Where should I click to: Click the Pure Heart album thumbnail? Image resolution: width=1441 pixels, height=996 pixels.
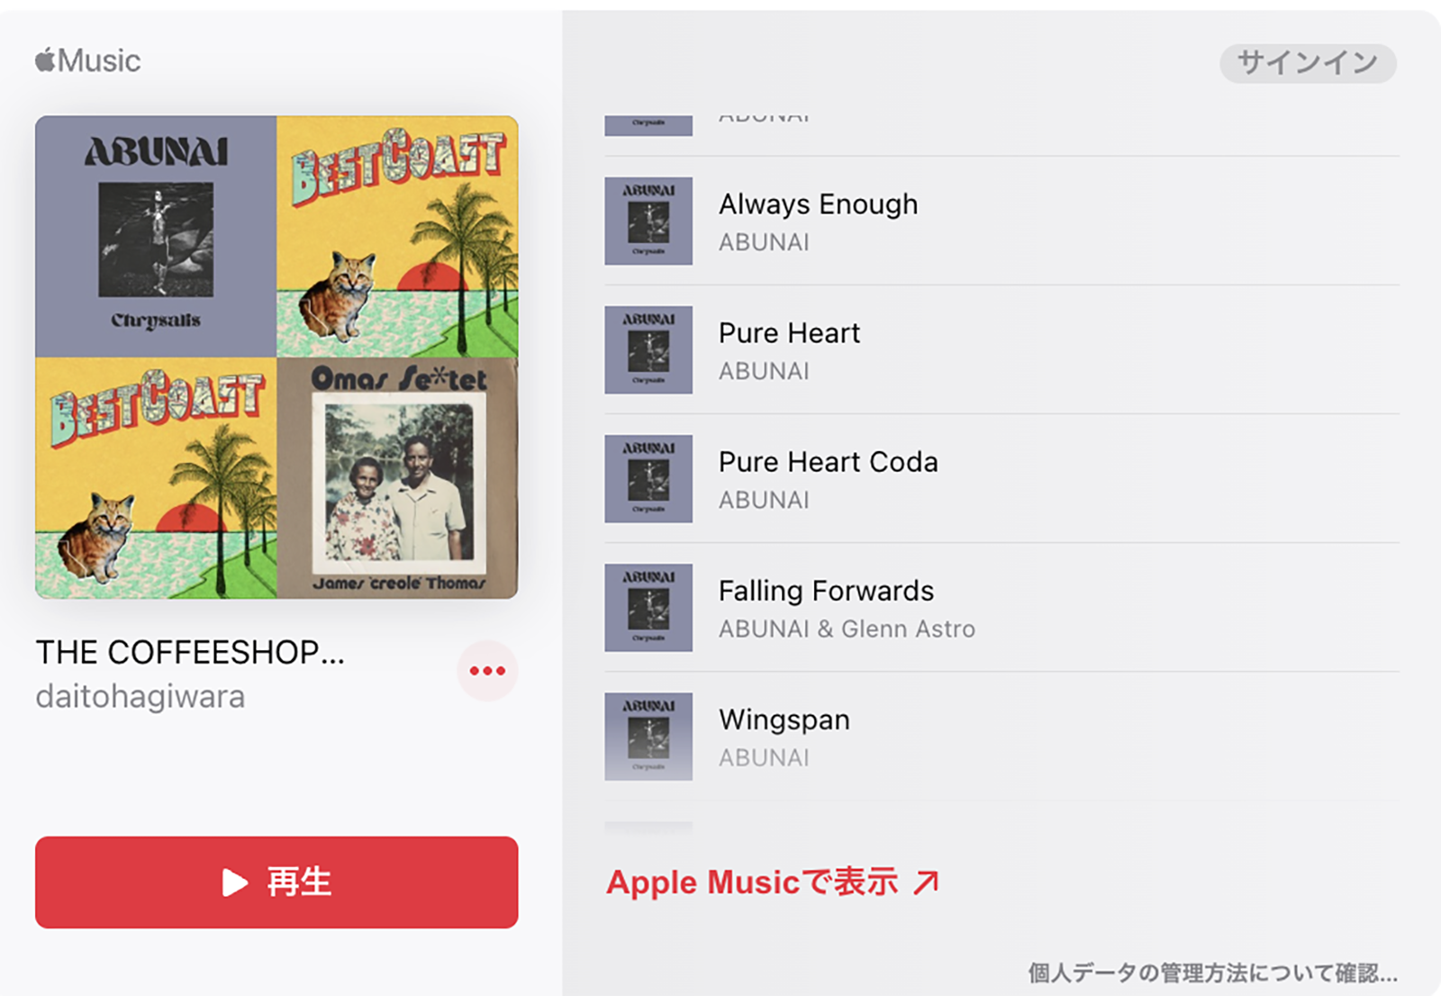pyautogui.click(x=648, y=349)
